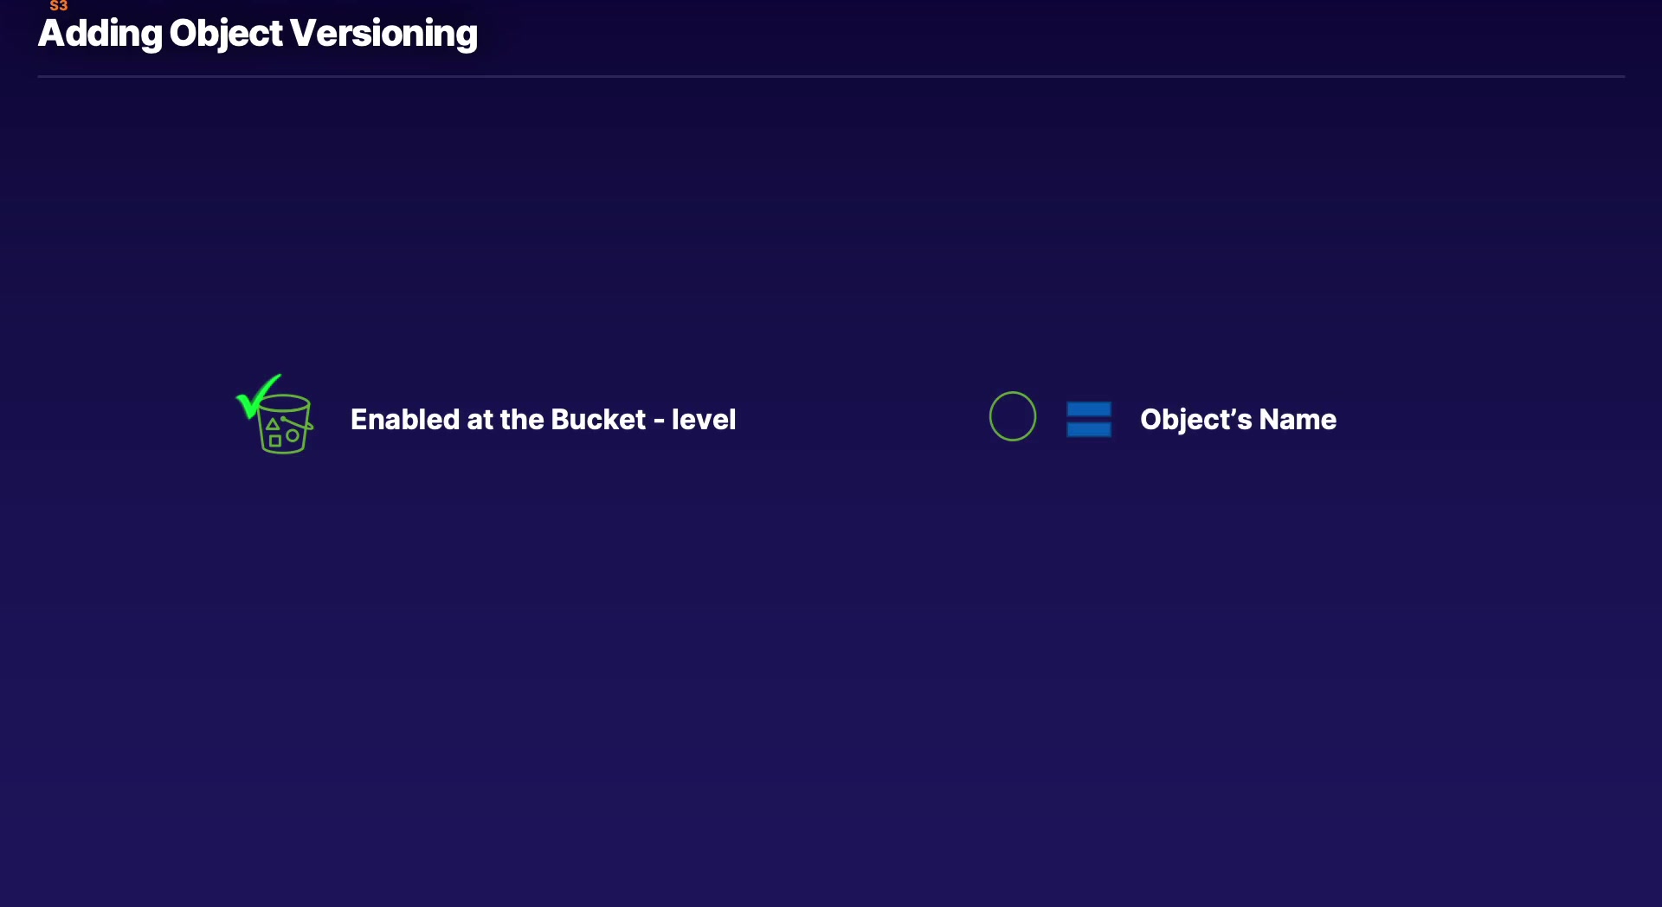The image size is (1662, 907).
Task: Click the blue stacked bars icon
Action: 1088,419
